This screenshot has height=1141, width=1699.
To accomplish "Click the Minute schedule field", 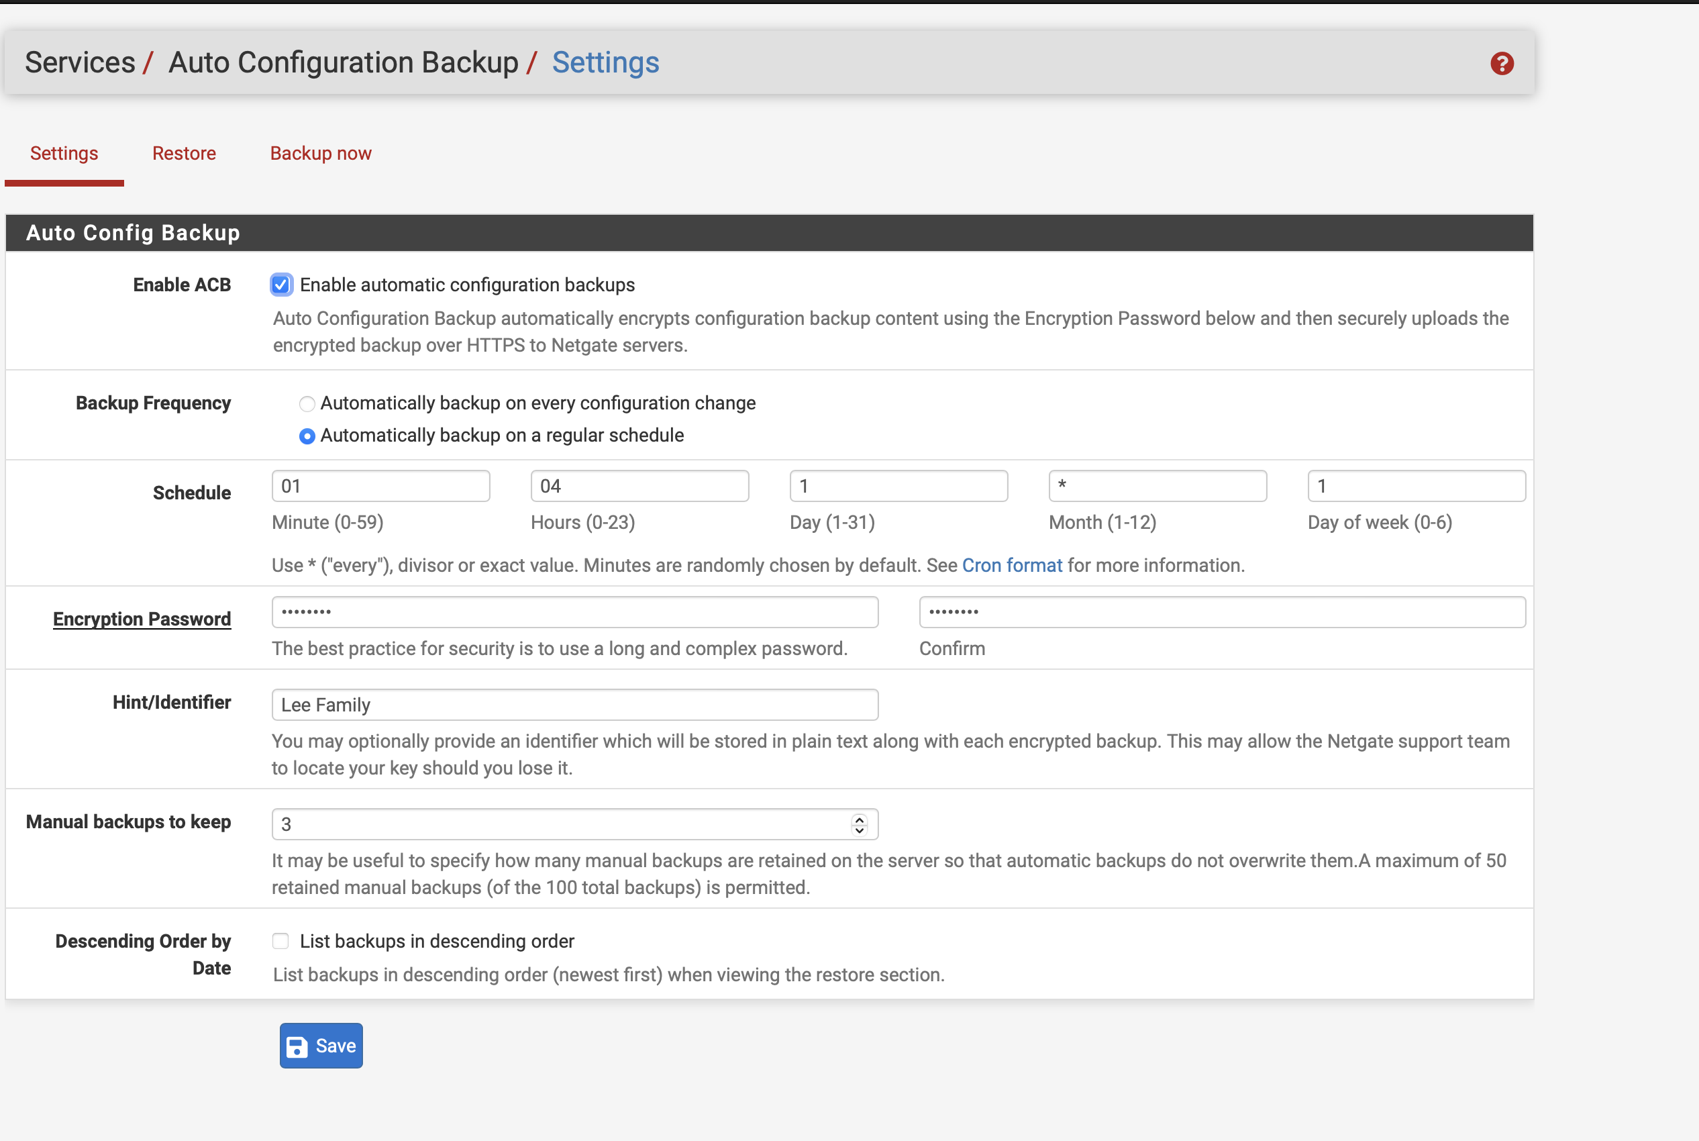I will click(x=380, y=486).
